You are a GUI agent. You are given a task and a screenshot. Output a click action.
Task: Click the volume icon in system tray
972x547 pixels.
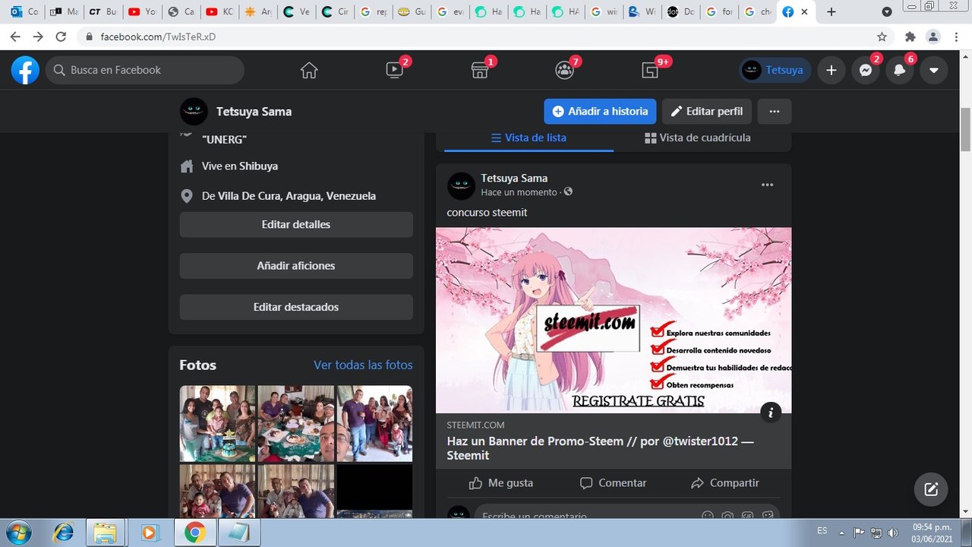point(893,532)
